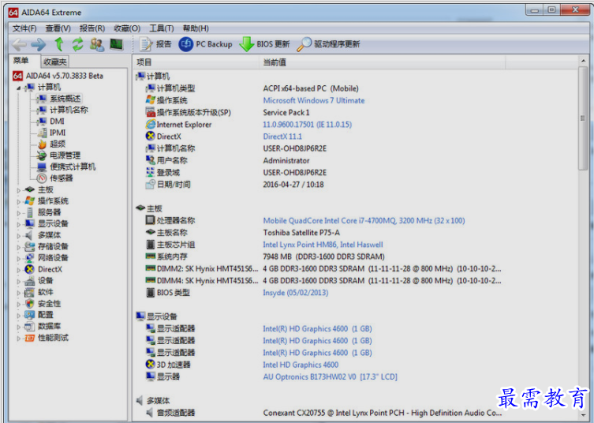Open the 报告 report button
Image resolution: width=594 pixels, height=423 pixels.
click(x=155, y=44)
